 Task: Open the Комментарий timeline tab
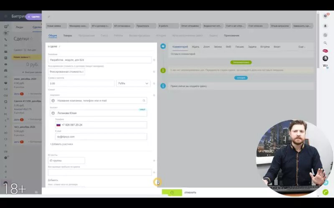(x=180, y=47)
